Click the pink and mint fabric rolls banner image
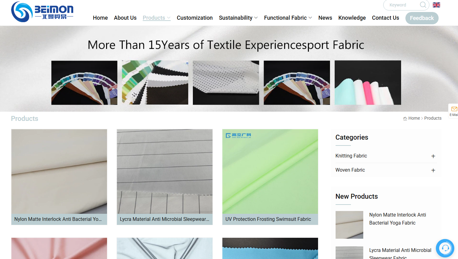 coord(368,83)
